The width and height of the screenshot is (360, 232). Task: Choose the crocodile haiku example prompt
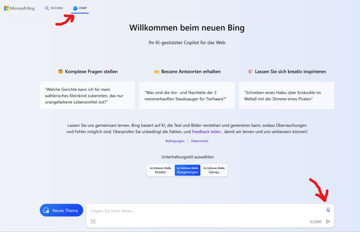[287, 95]
